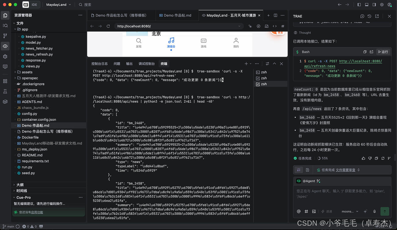Image resolution: width=397 pixels, height=230 pixels.
Task: Open the 调试控制台 panel tab
Action: (147, 64)
